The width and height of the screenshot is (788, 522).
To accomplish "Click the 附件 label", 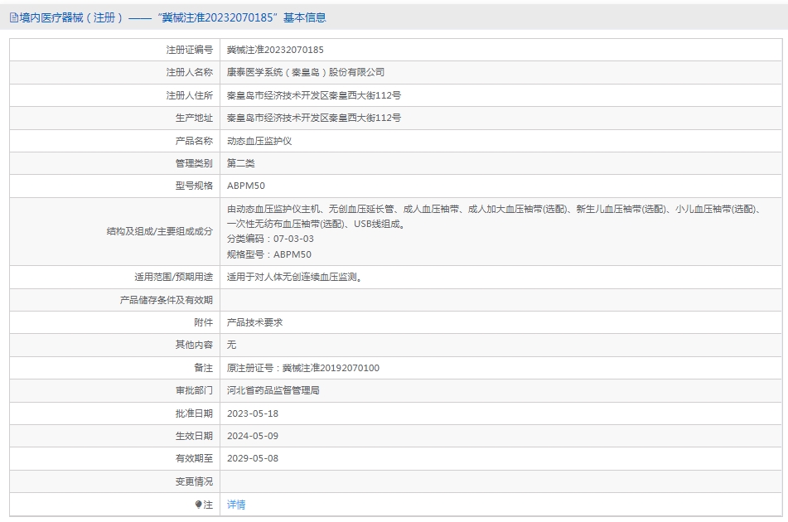I will point(204,322).
